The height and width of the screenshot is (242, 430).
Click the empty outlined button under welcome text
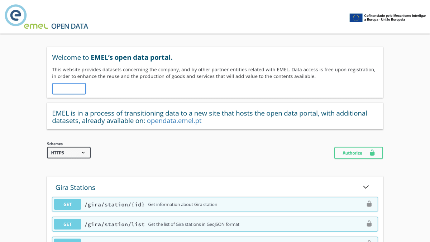point(69,89)
